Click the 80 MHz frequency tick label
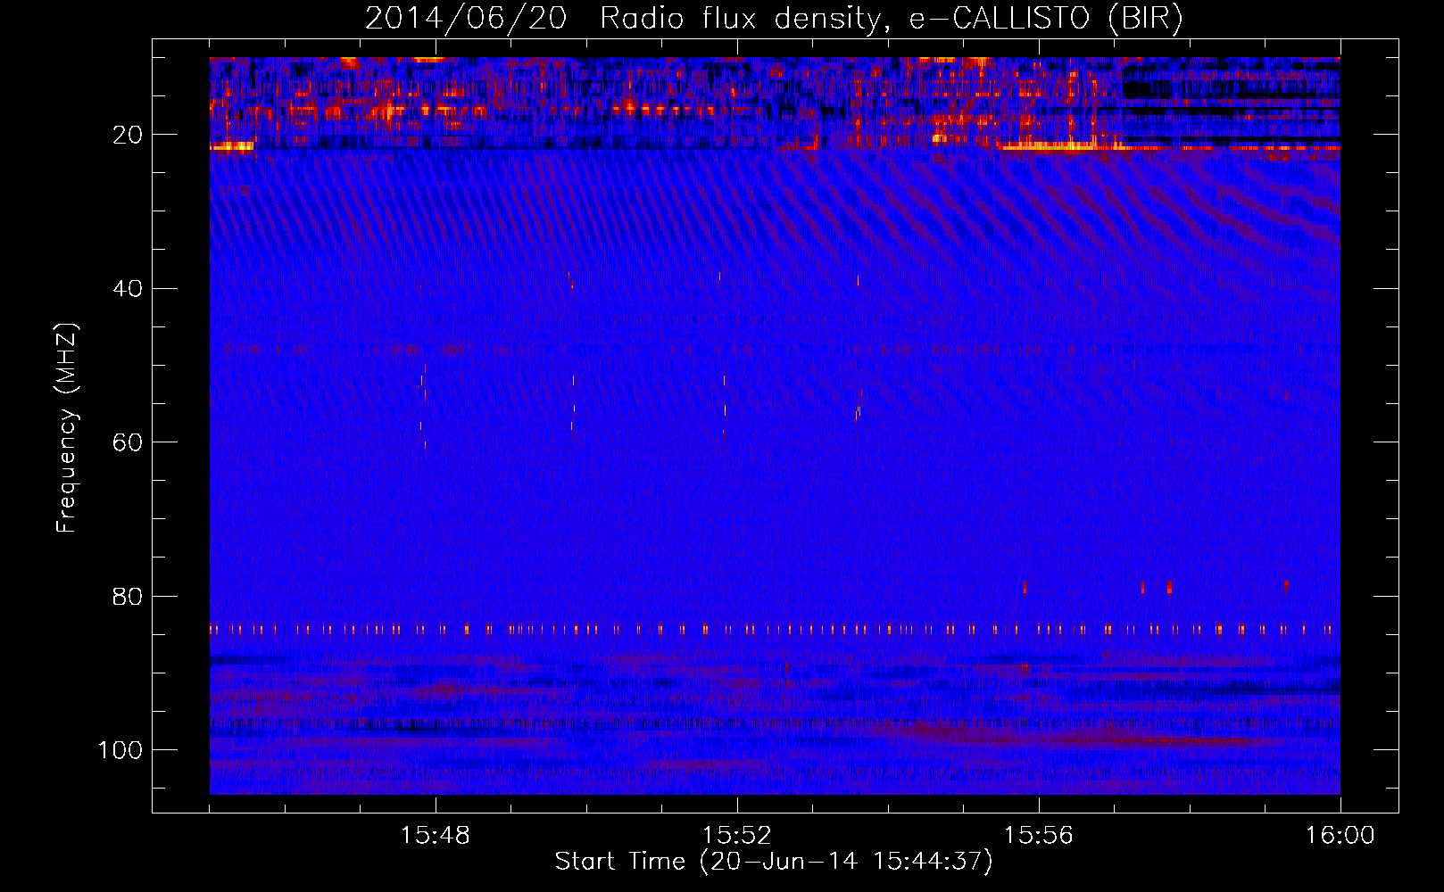The height and width of the screenshot is (892, 1444). click(x=128, y=597)
